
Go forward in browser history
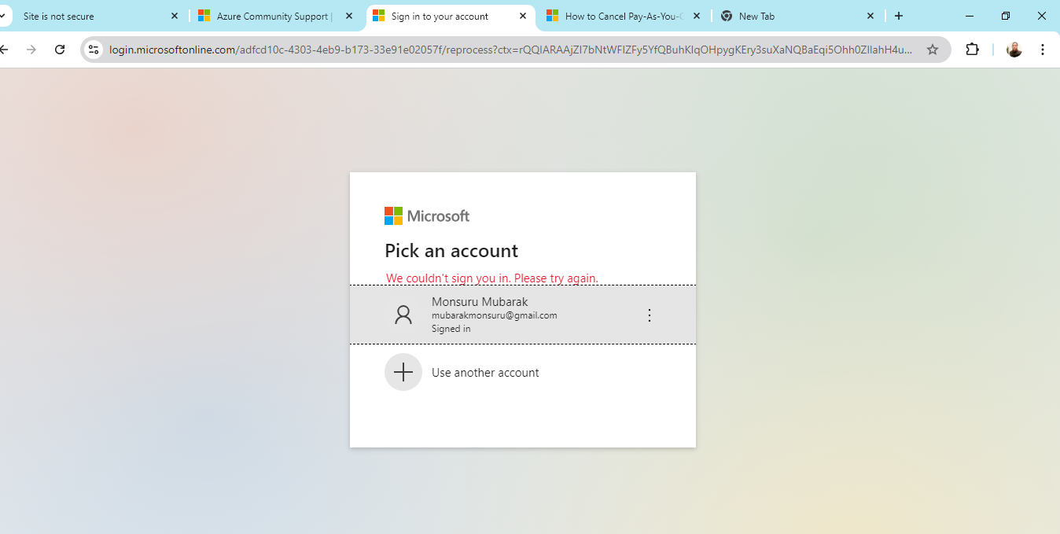[x=31, y=50]
